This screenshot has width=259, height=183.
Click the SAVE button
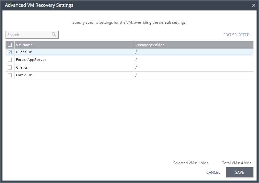coord(239,173)
